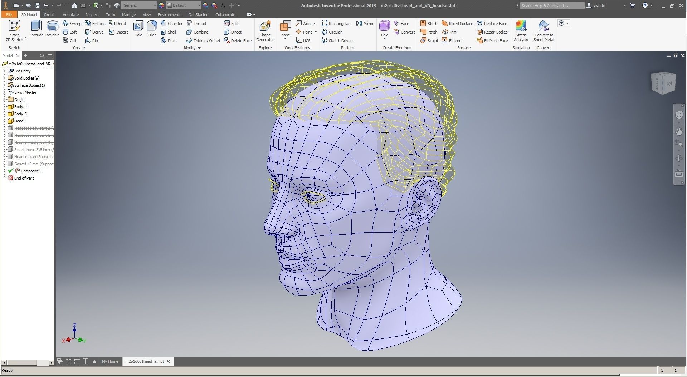687x377 pixels.
Task: Open Stress Analysis
Action: click(x=521, y=31)
